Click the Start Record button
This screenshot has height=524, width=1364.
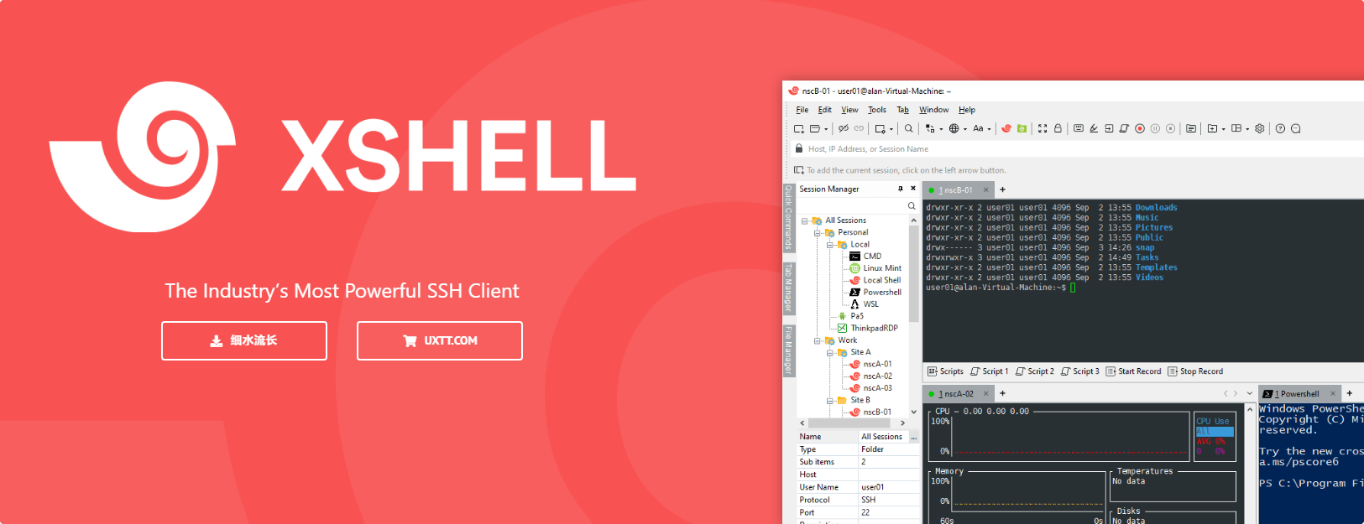click(1133, 371)
